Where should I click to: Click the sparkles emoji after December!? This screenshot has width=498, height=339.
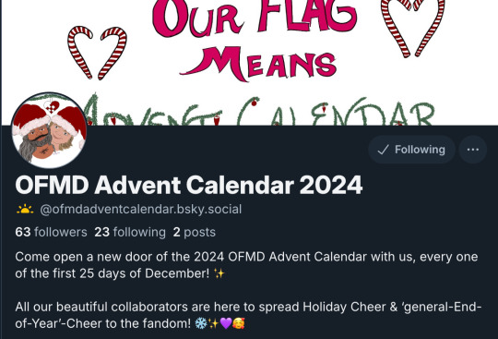[x=219, y=273]
